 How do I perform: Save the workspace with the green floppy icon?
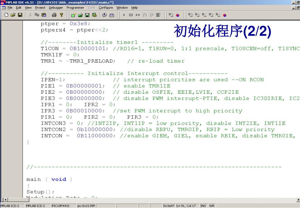click(87, 15)
